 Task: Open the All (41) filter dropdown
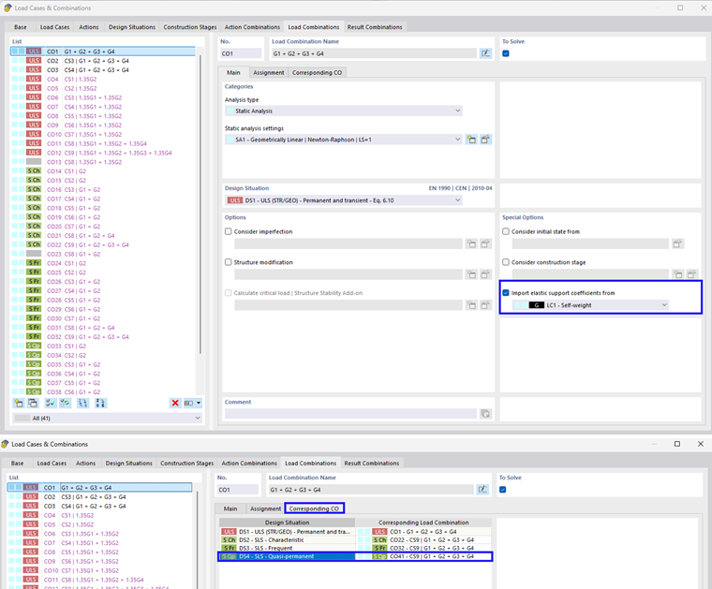click(x=108, y=418)
